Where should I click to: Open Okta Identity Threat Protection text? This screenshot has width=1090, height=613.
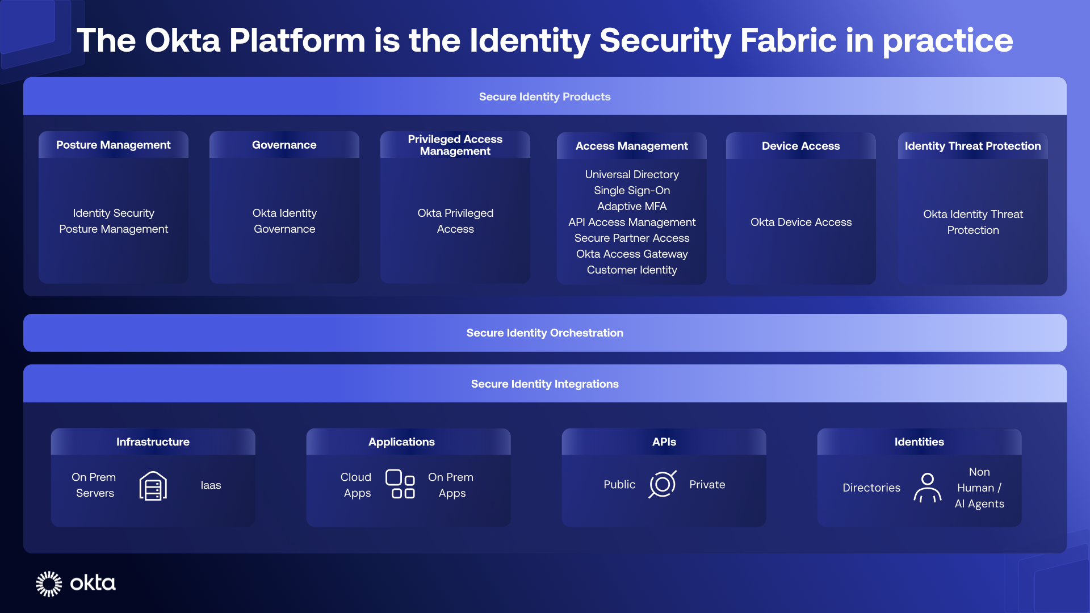[x=972, y=222]
